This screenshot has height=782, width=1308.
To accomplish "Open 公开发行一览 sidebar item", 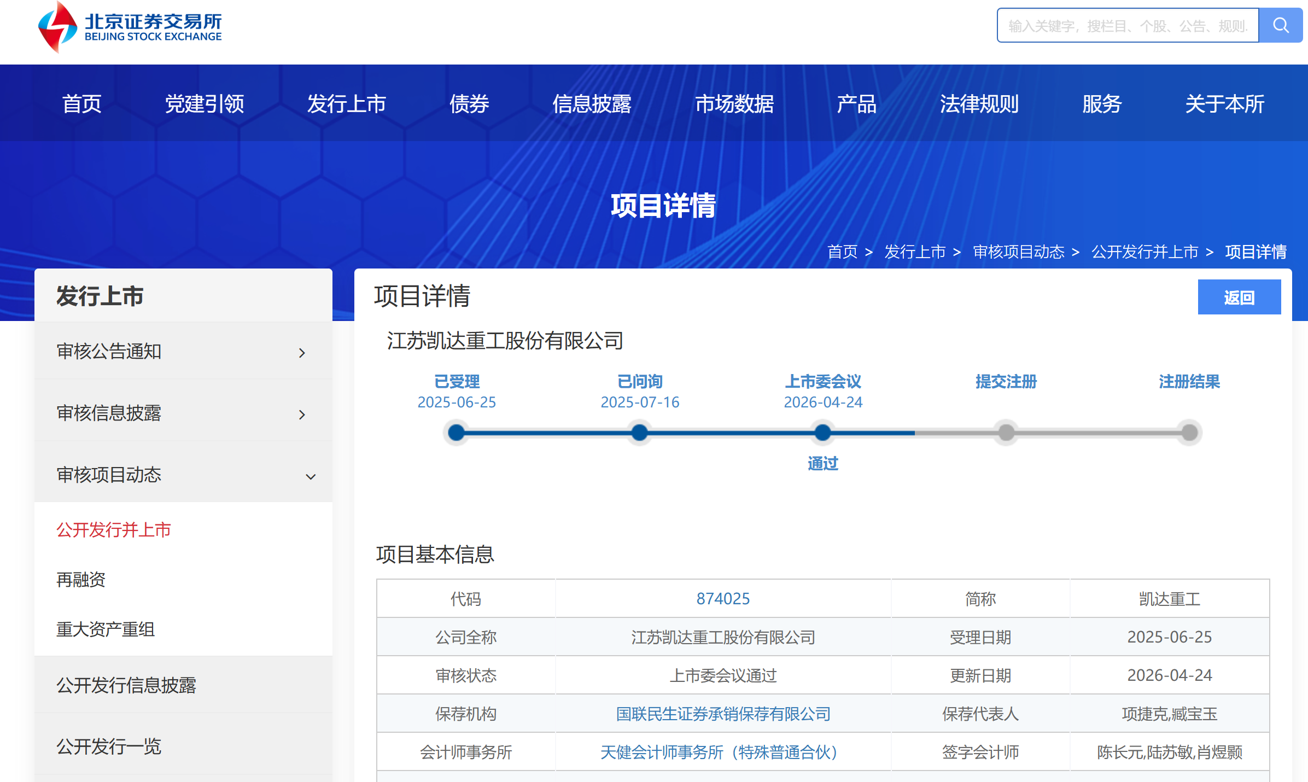I will point(109,746).
